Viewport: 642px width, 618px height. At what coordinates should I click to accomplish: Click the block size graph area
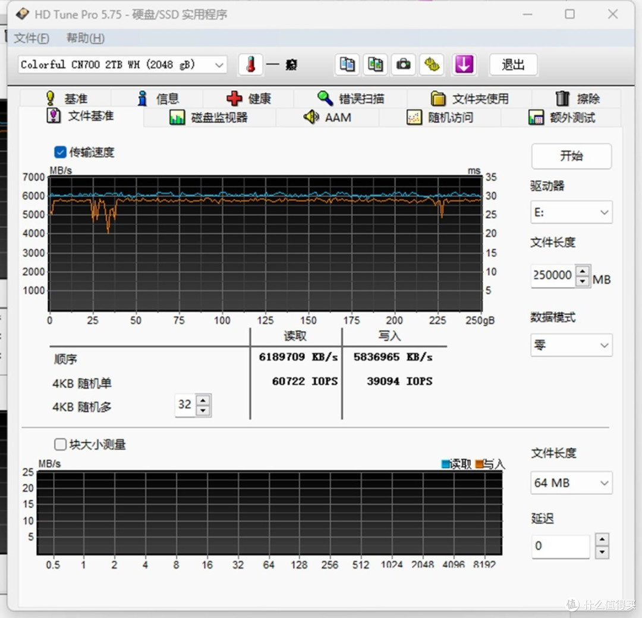[269, 513]
